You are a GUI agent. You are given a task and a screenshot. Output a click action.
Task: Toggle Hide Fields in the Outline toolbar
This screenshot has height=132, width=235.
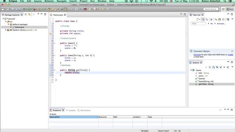[217, 67]
